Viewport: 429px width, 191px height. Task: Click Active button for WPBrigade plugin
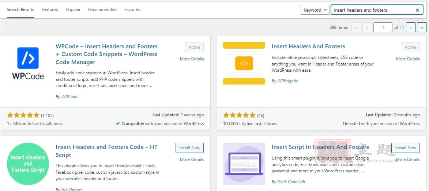click(x=410, y=47)
